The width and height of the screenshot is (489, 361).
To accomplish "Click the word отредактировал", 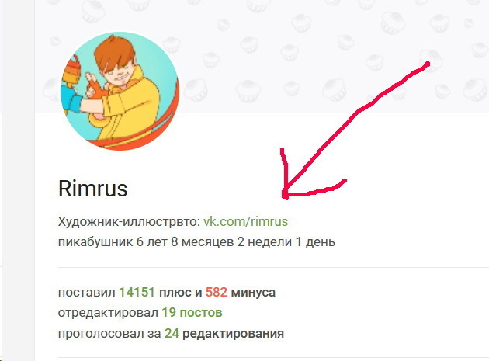I will click(x=108, y=313).
